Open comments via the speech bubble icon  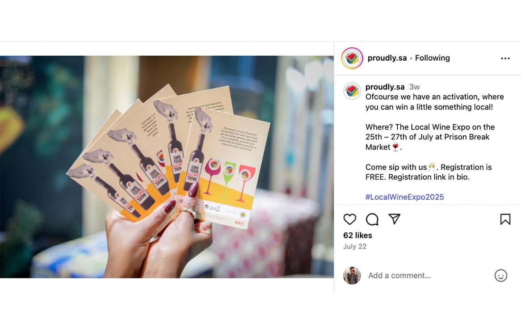372,219
